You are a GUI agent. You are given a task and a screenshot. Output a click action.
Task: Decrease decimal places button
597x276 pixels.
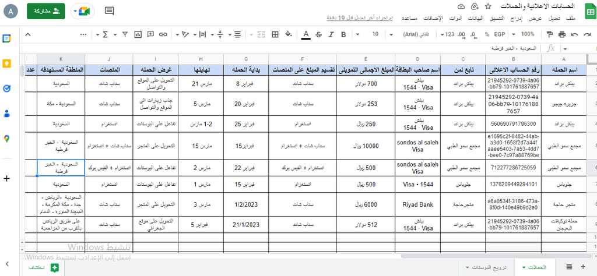(473, 34)
